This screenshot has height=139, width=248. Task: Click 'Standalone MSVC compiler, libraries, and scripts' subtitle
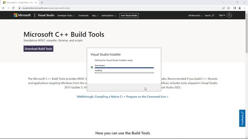[x=53, y=40]
